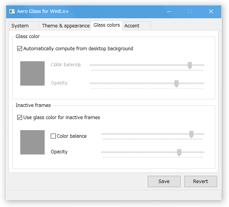This screenshot has width=229, height=207.
Task: Click the Revert button
Action: (x=200, y=182)
